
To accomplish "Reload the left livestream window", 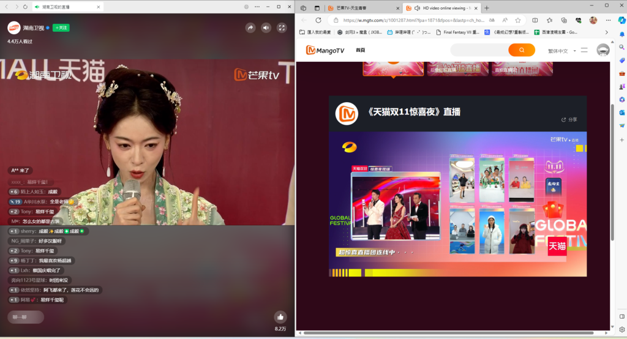I will 25,7.
